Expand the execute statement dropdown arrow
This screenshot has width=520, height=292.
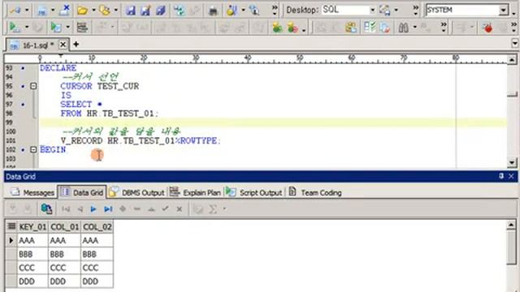click(x=27, y=27)
